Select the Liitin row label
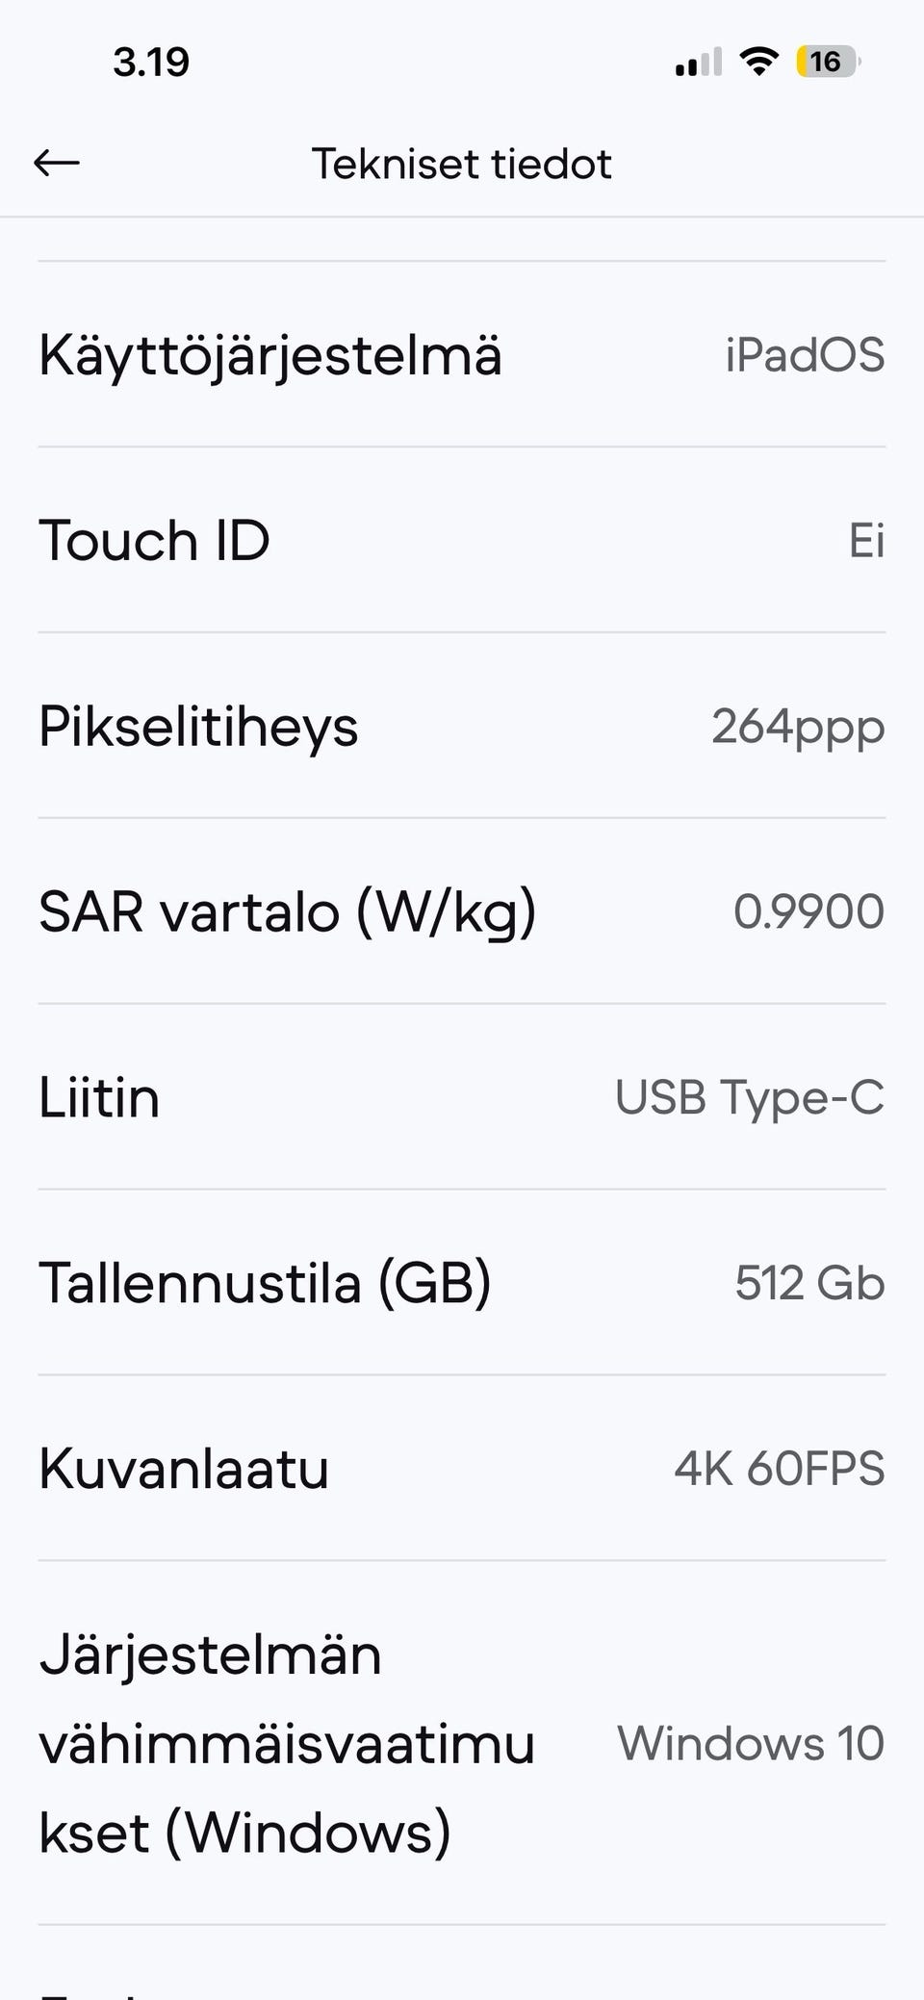The width and height of the screenshot is (924, 2000). (99, 1097)
